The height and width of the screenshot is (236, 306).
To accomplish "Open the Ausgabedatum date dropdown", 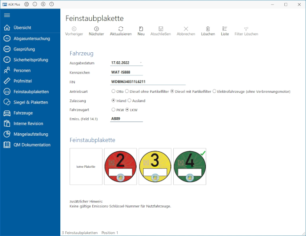I will [x=140, y=63].
